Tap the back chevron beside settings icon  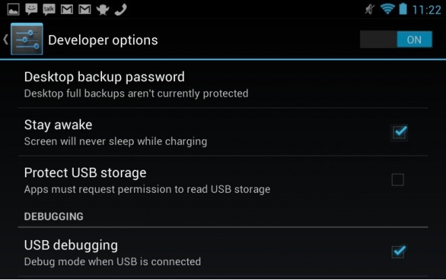(x=5, y=39)
